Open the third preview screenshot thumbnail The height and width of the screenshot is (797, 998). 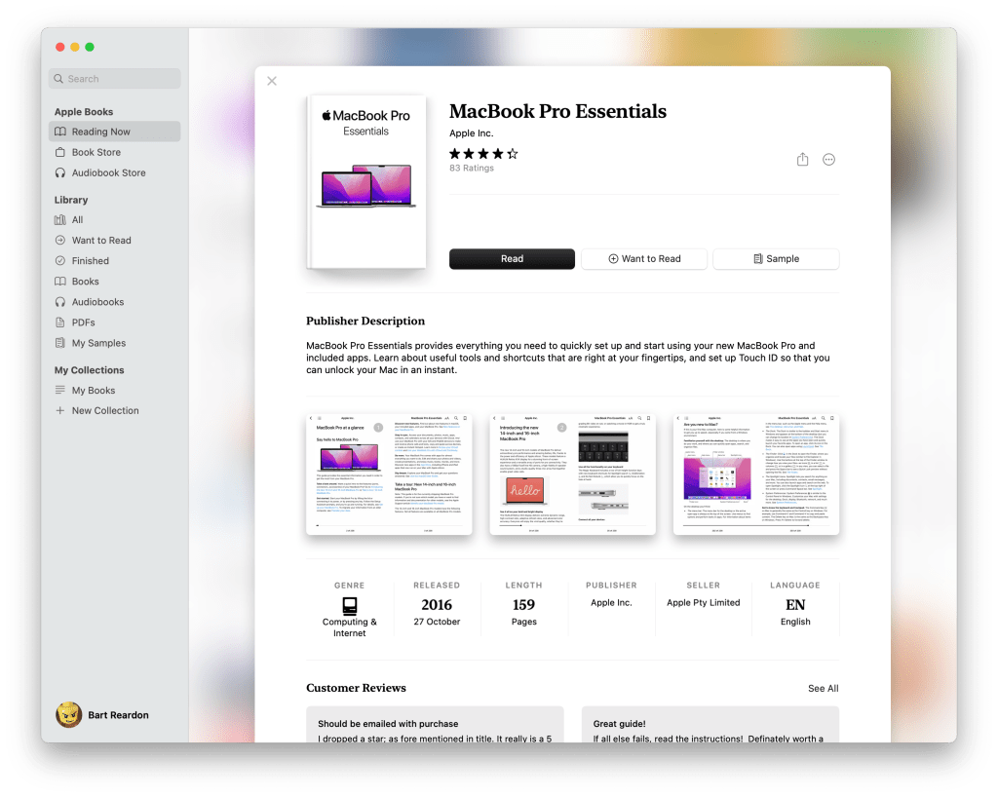756,474
